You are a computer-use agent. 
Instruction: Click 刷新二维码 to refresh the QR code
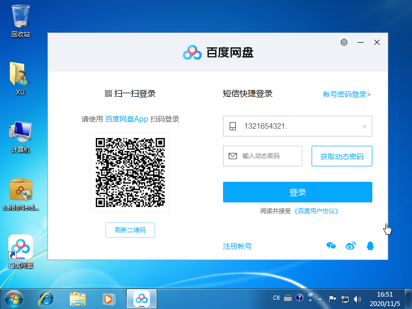coord(130,230)
